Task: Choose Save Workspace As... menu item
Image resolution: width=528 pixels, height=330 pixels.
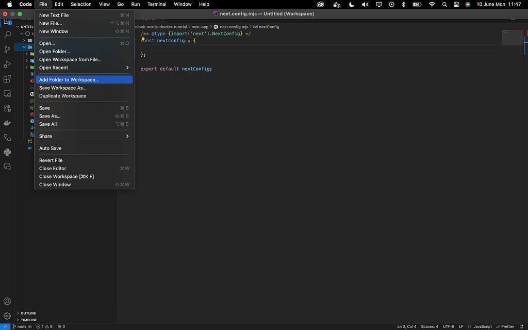Action: pyautogui.click(x=84, y=88)
